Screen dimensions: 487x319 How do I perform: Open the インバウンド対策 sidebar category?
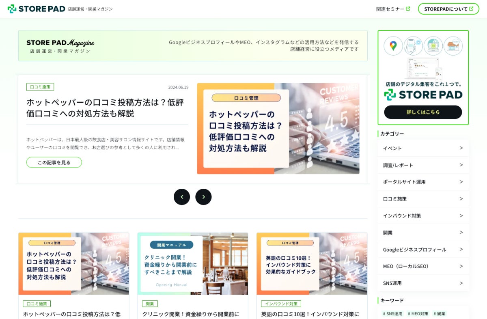pyautogui.click(x=423, y=216)
